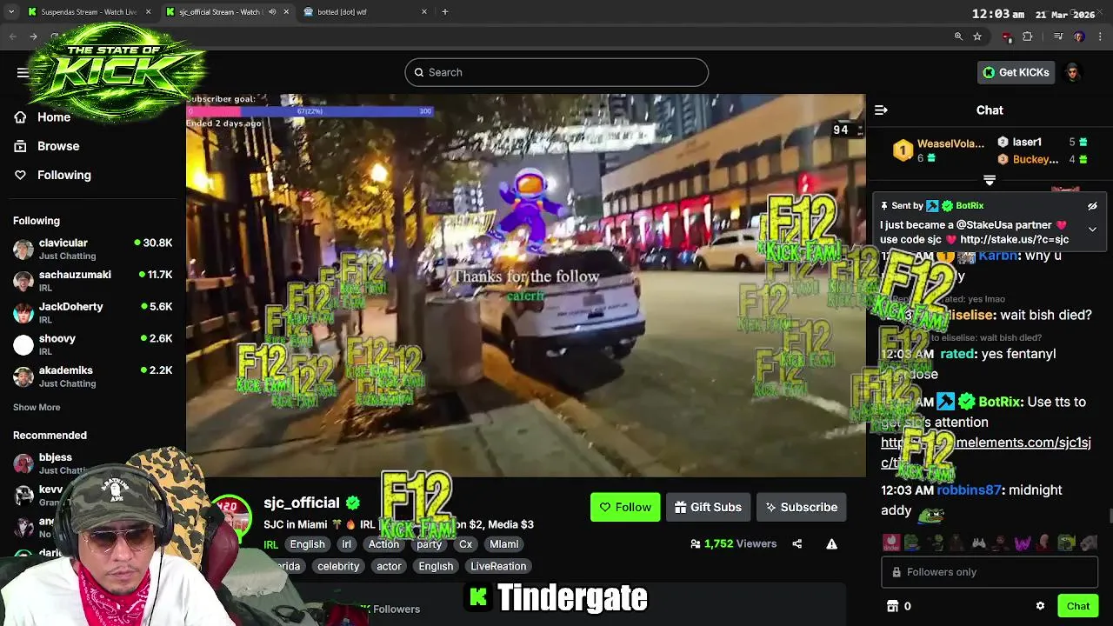Expand the pinned message chevron
1113x626 pixels.
[1092, 230]
